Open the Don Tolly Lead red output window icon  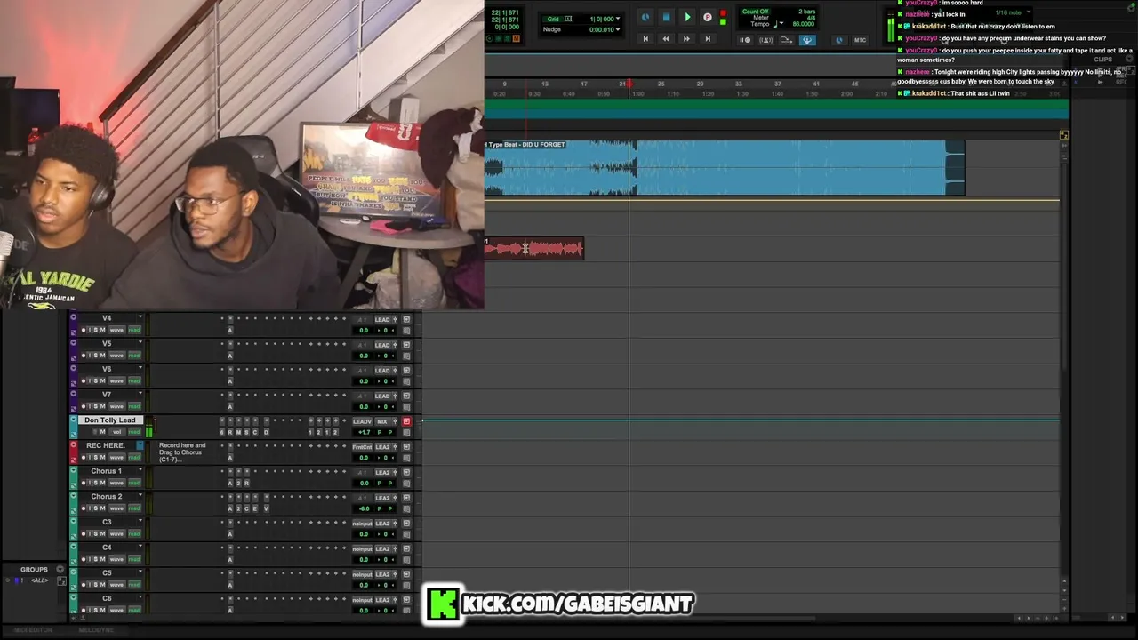406,421
